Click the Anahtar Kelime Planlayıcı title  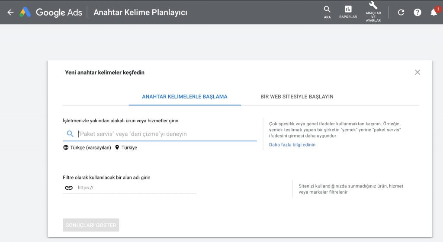140,13
